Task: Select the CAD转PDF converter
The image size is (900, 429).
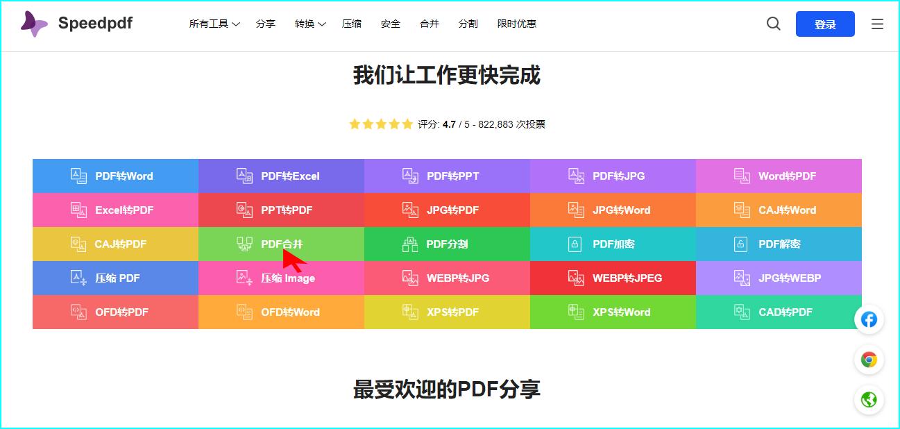Action: [x=778, y=312]
